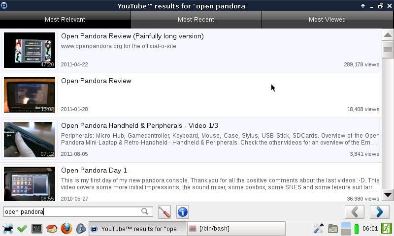
Task: Open the screwdriver settings icon
Action: (x=164, y=212)
